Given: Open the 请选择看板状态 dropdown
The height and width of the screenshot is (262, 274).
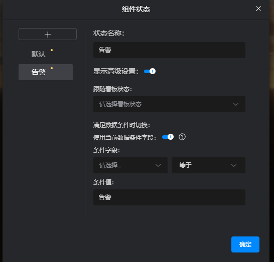Looking at the screenshot, I should coord(169,104).
